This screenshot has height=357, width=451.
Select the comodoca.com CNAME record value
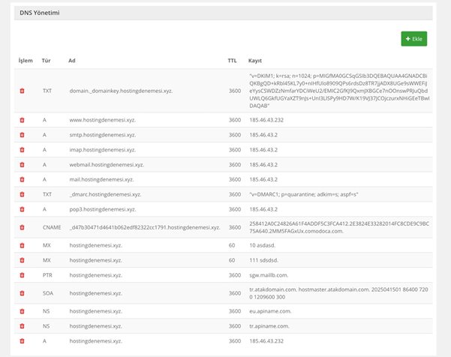click(339, 227)
